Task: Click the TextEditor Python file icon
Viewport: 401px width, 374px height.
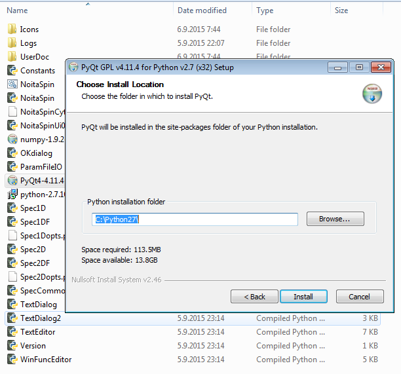Action: 12,332
